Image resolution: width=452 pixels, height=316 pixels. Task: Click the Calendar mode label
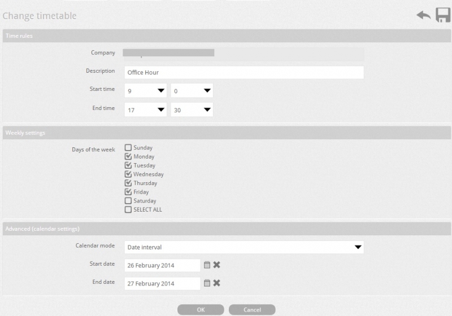click(95, 245)
